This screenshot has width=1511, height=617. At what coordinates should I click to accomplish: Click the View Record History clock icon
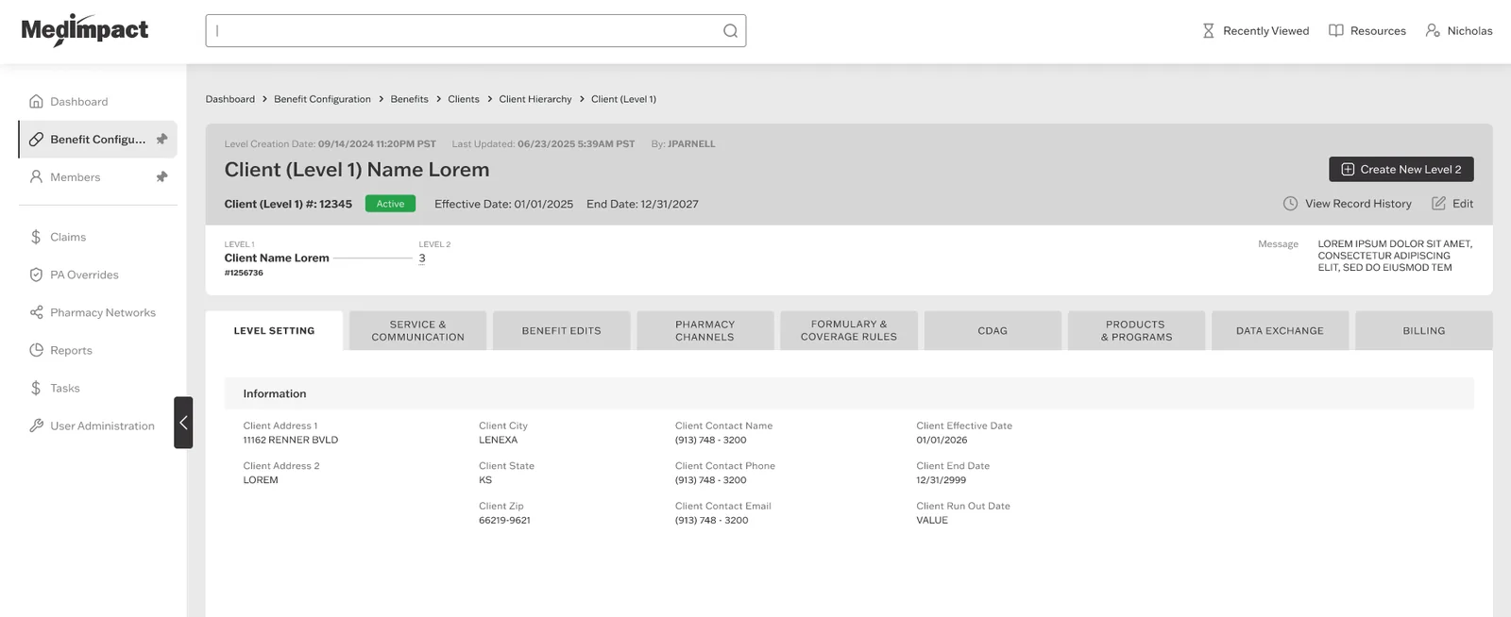[x=1290, y=204]
